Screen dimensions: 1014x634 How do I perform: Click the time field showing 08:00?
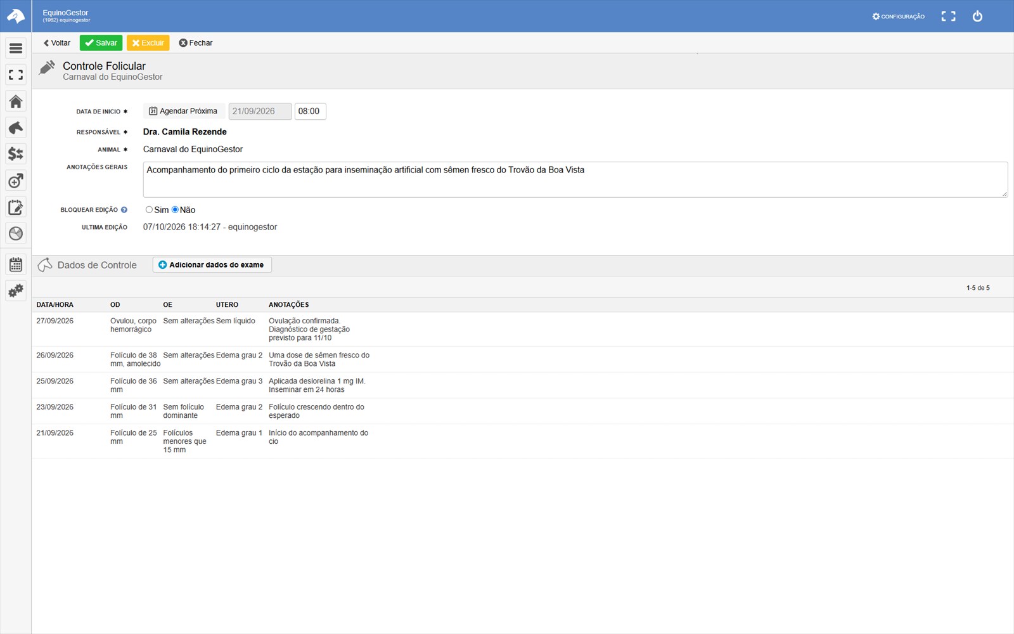tap(310, 112)
